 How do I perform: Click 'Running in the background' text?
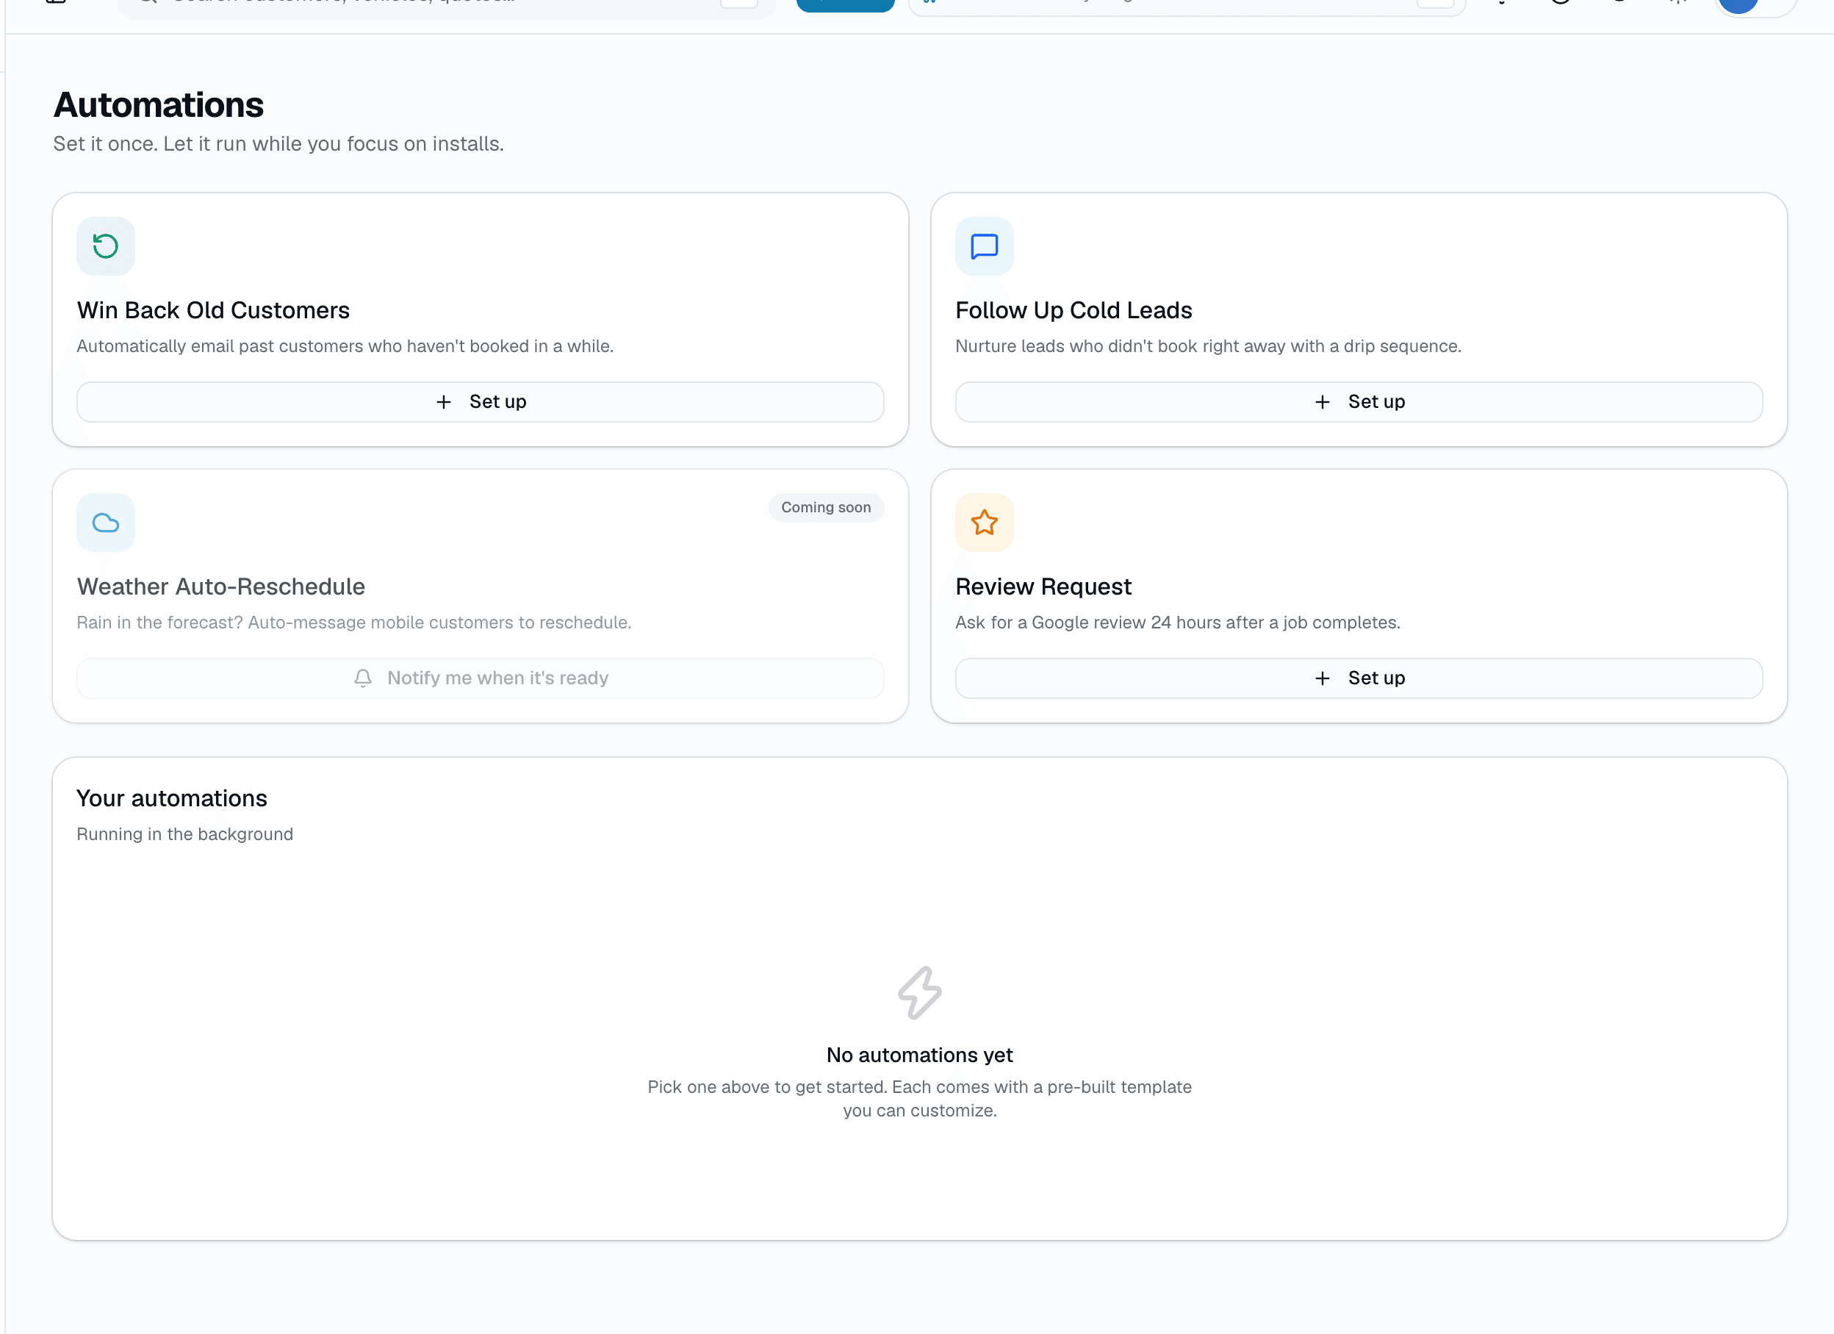pos(184,834)
